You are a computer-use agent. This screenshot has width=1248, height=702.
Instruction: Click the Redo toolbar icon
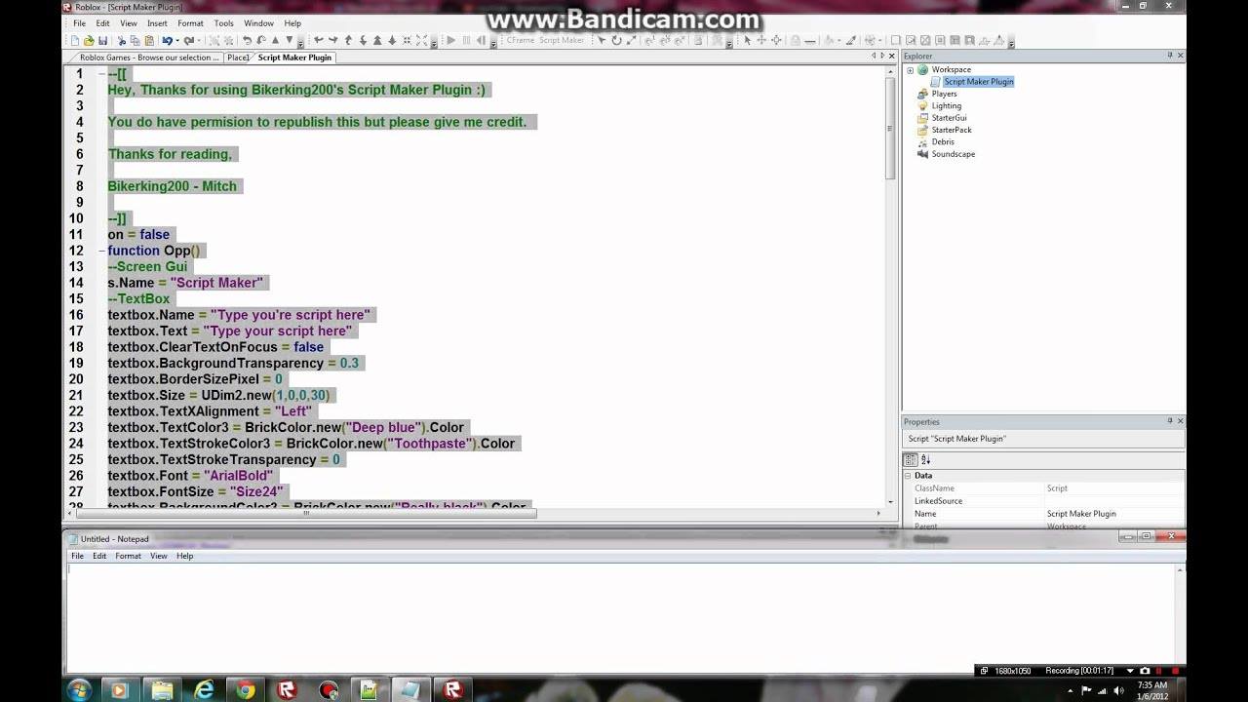point(188,41)
